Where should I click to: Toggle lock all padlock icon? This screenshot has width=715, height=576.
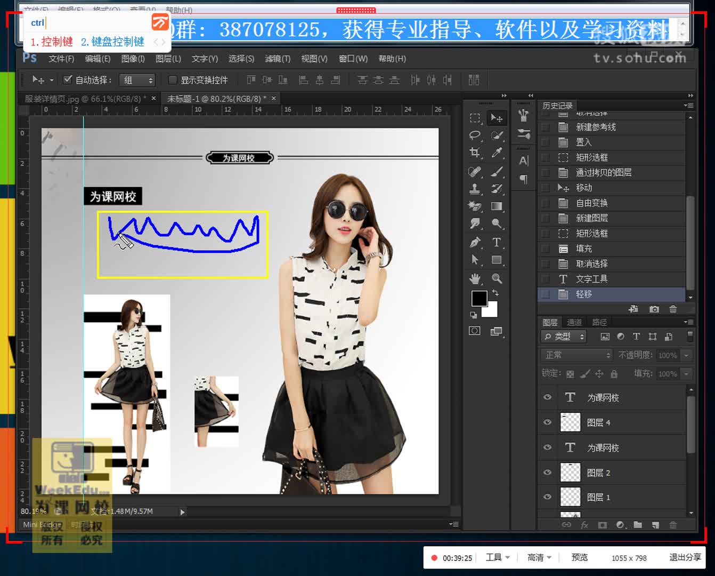tap(614, 374)
